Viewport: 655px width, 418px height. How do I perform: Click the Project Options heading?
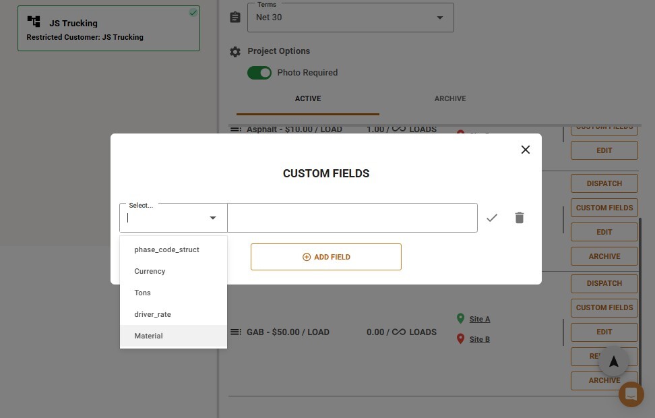coord(278,51)
